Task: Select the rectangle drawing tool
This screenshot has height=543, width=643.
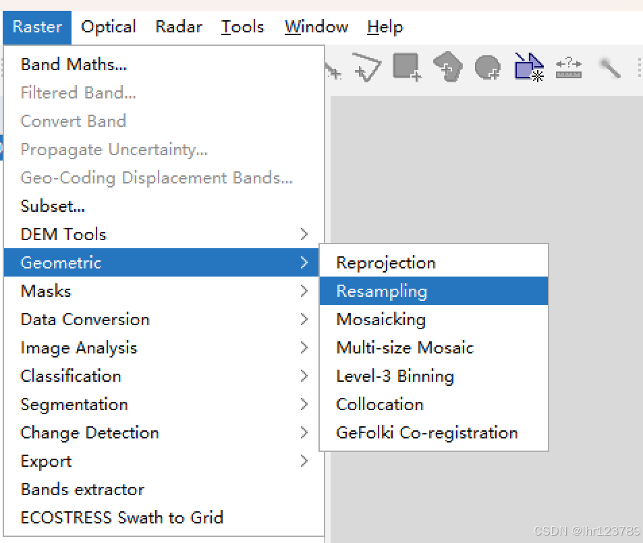Action: point(407,67)
